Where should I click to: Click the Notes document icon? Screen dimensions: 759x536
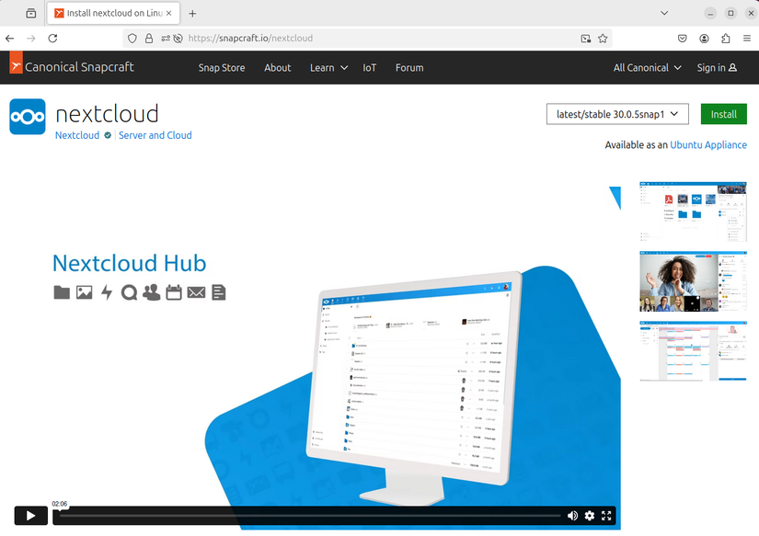(218, 292)
